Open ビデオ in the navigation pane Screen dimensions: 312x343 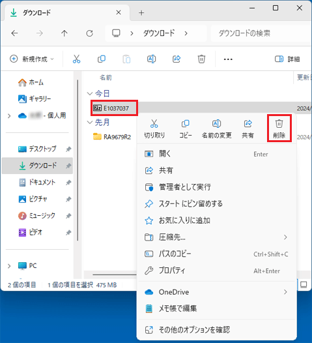point(31,232)
